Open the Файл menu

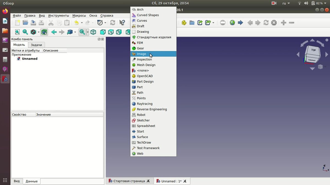17,16
